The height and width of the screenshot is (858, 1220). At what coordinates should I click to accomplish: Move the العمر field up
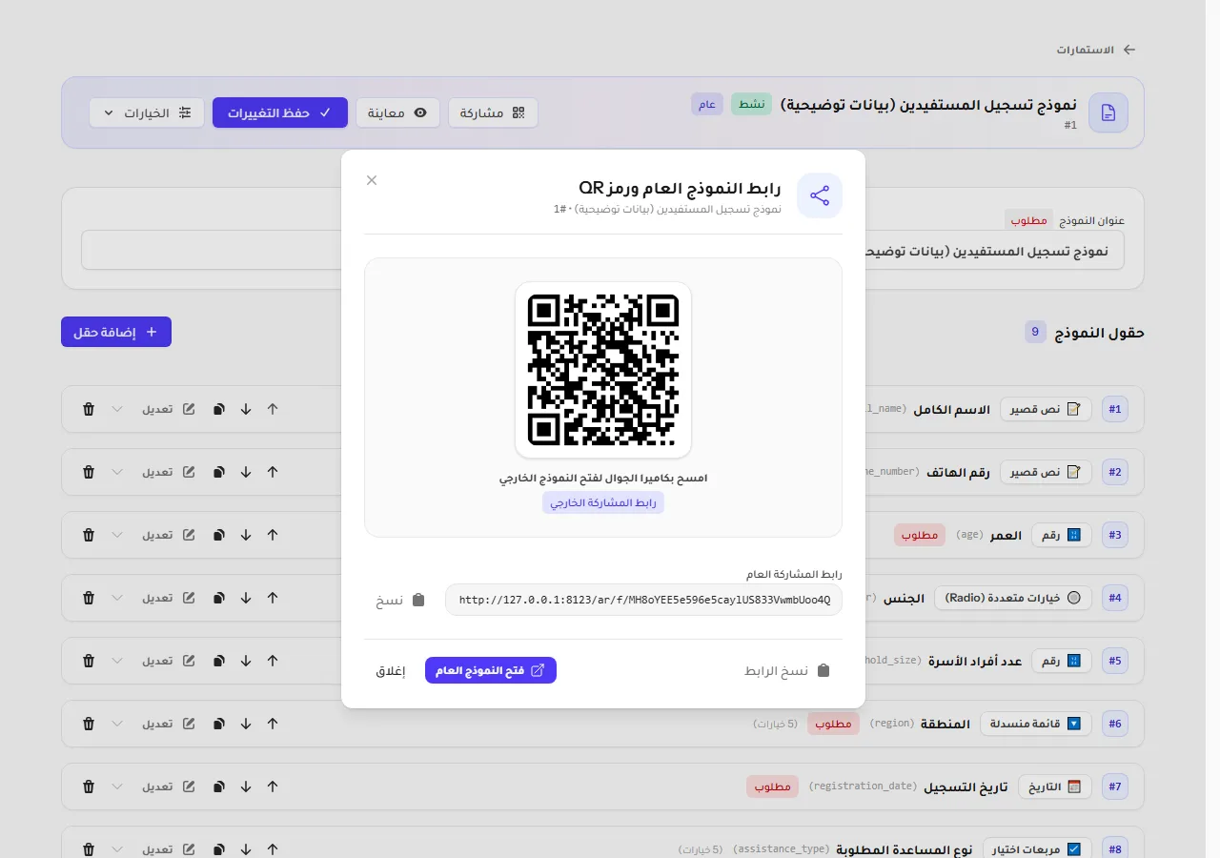point(273,535)
